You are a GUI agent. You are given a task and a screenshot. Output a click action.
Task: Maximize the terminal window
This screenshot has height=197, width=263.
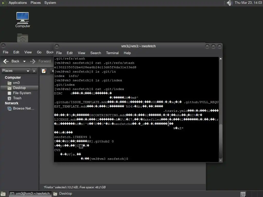coord(213,46)
